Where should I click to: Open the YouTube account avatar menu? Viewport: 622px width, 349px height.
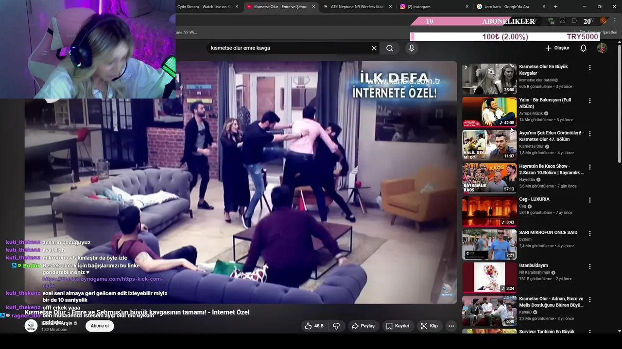click(602, 48)
